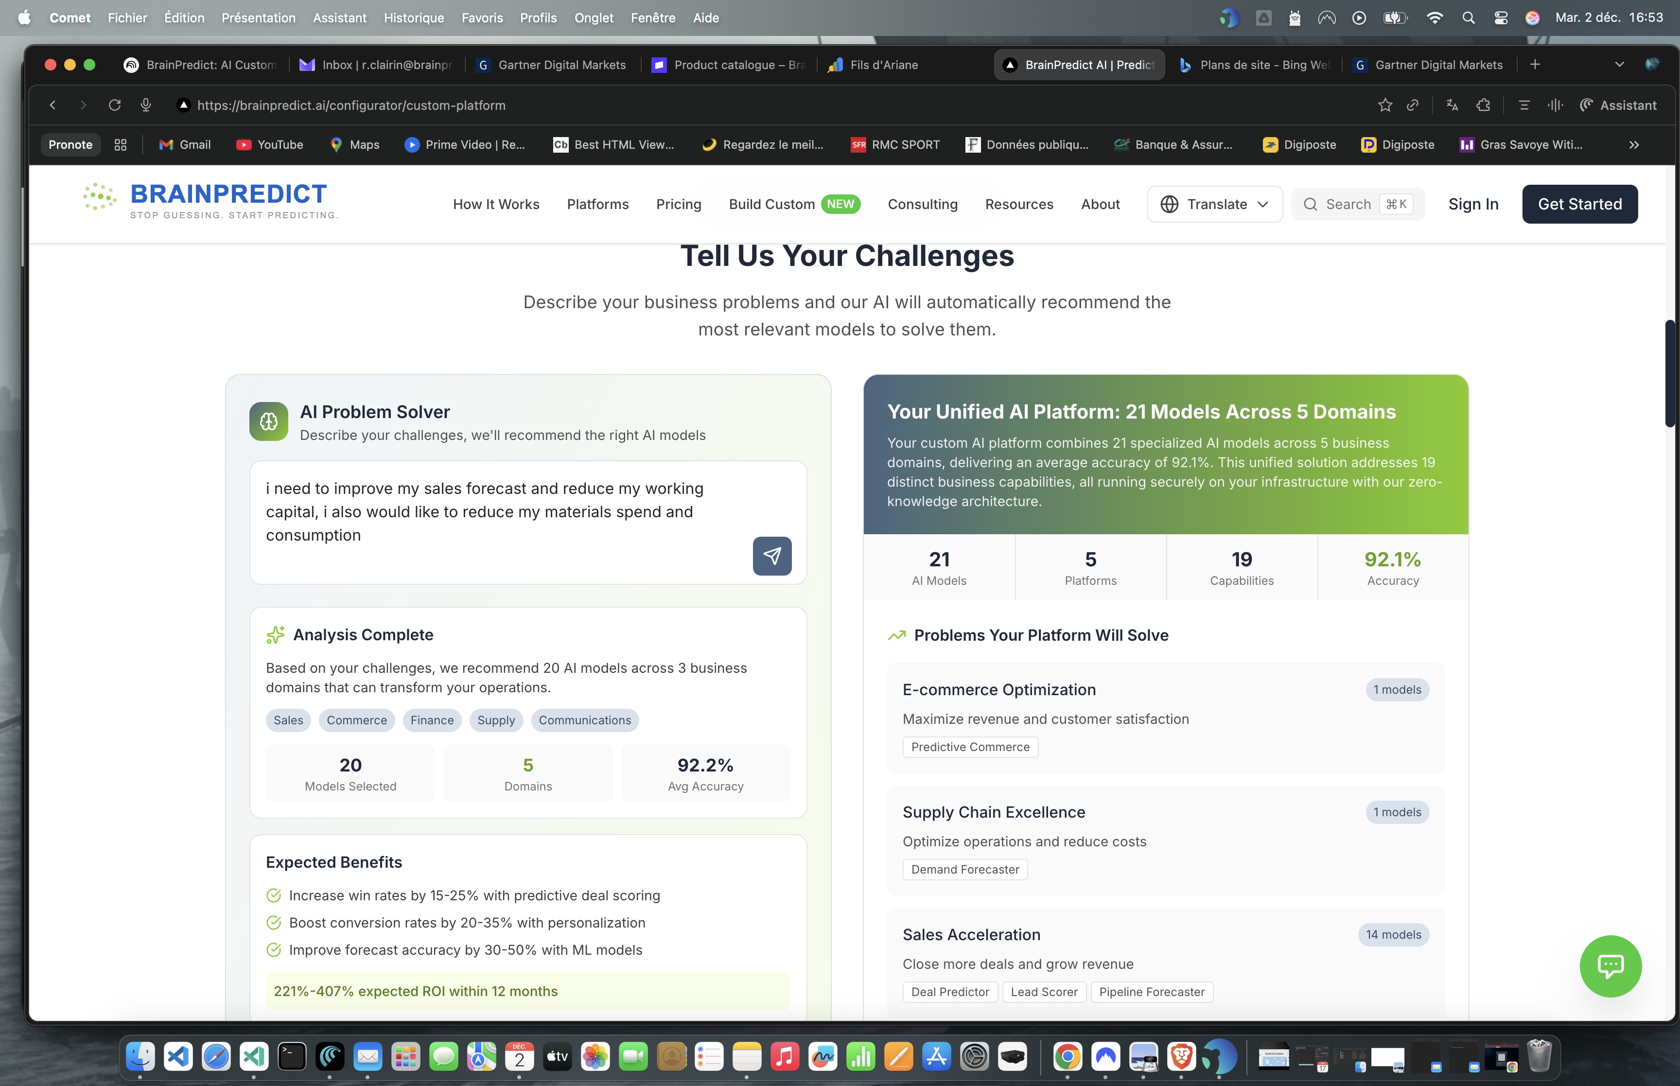Open YouTube from the bookmarks bar

(x=270, y=144)
